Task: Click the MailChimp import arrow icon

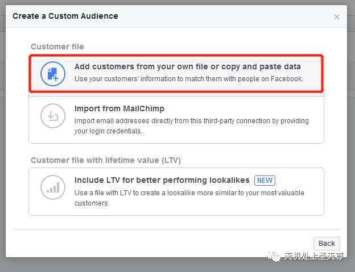Action: tap(53, 116)
